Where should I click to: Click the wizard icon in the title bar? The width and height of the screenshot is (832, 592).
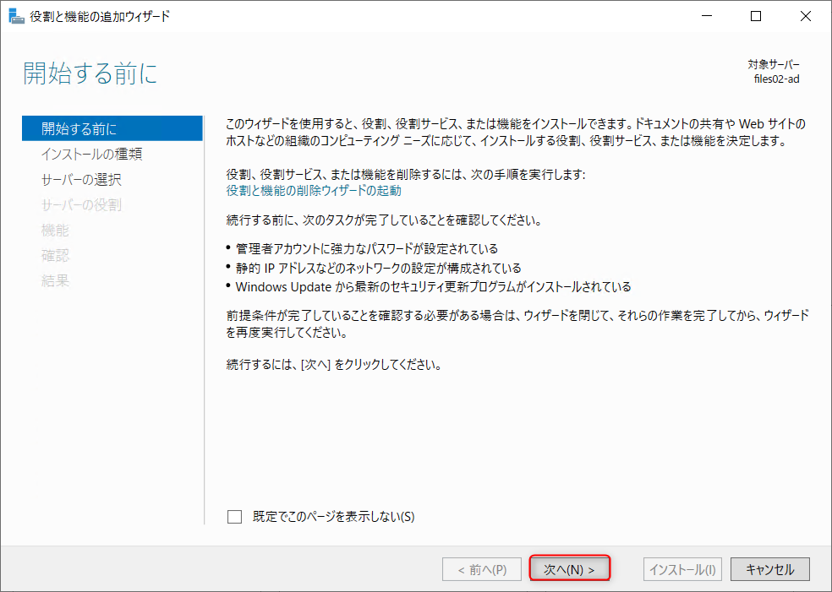click(x=16, y=15)
